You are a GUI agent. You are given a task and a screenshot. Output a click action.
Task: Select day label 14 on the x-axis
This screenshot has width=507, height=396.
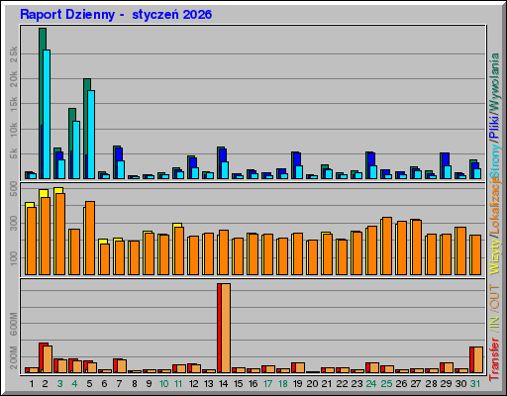(223, 384)
